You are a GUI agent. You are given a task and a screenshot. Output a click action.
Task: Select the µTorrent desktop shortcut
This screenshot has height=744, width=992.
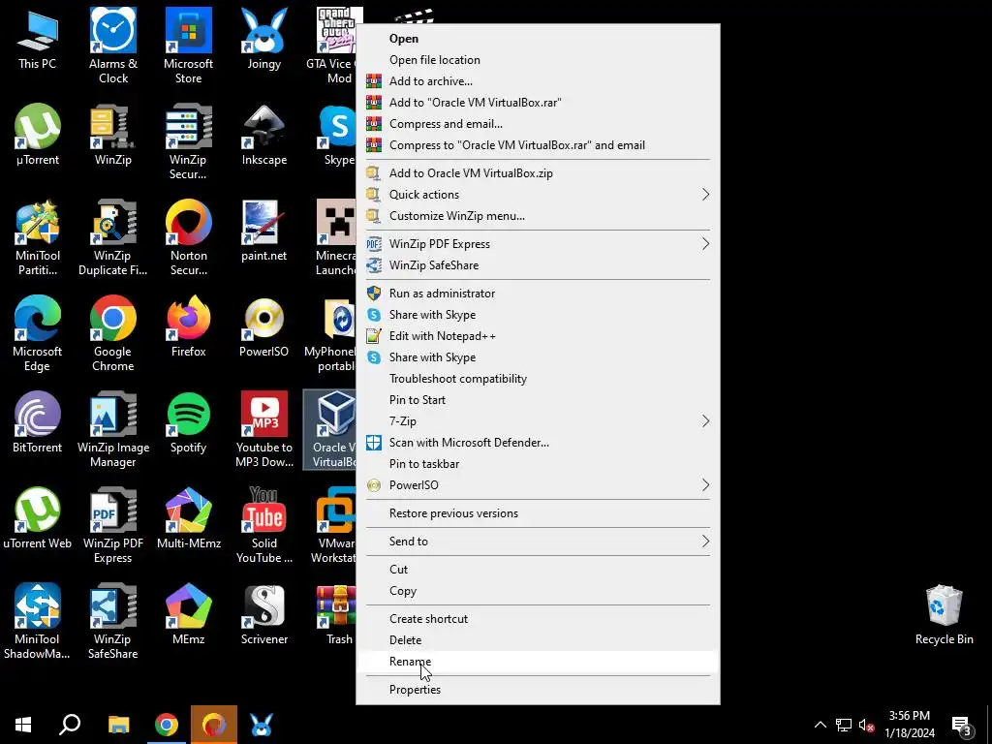pos(38,135)
